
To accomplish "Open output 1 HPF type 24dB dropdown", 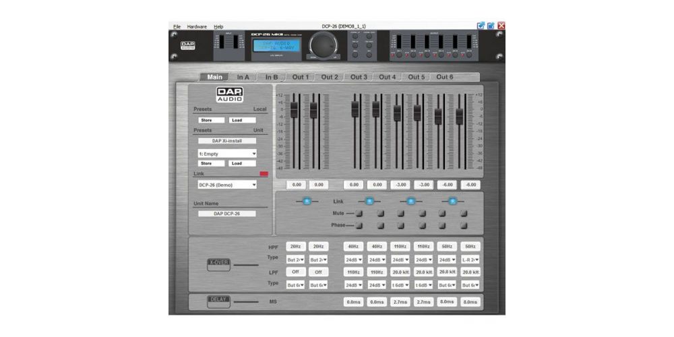I will point(353,260).
